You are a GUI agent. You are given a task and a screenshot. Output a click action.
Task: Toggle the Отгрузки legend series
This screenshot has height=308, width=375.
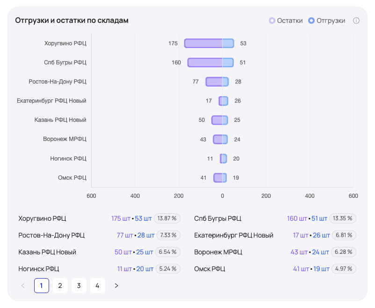327,21
